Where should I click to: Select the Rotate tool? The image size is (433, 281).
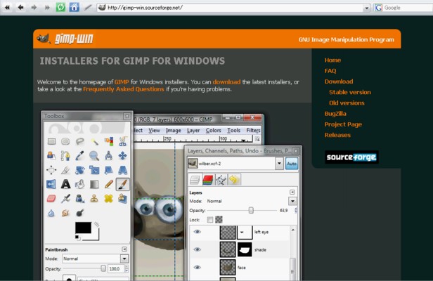(80, 170)
